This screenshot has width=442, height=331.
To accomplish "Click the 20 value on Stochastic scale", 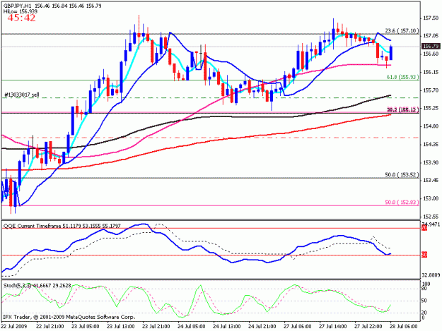I will 425,313.
